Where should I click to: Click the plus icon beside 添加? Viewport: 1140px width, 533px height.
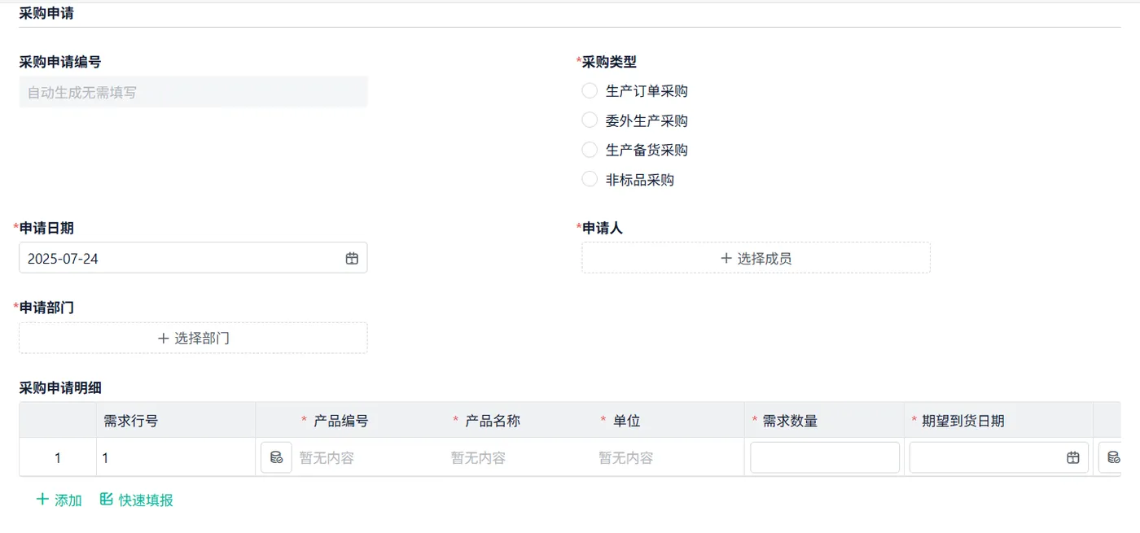click(42, 500)
